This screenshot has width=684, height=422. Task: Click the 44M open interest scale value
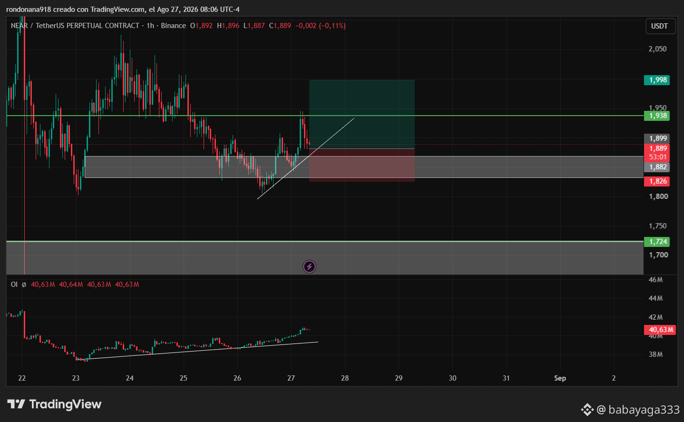point(655,298)
